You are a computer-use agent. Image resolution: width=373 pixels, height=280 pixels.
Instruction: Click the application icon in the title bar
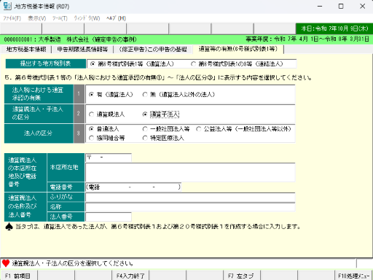coord(7,6)
